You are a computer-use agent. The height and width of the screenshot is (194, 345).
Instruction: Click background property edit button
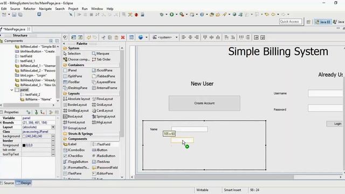click(x=53, y=136)
